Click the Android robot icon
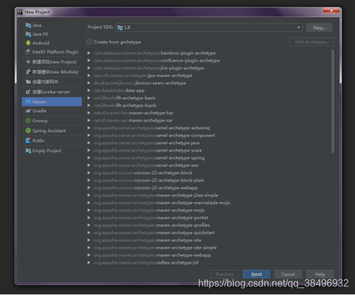The image size is (355, 295). (x=28, y=42)
